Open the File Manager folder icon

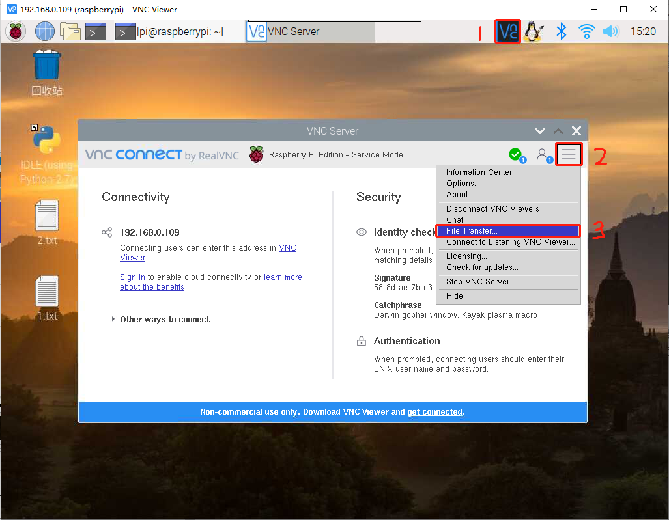pyautogui.click(x=70, y=31)
